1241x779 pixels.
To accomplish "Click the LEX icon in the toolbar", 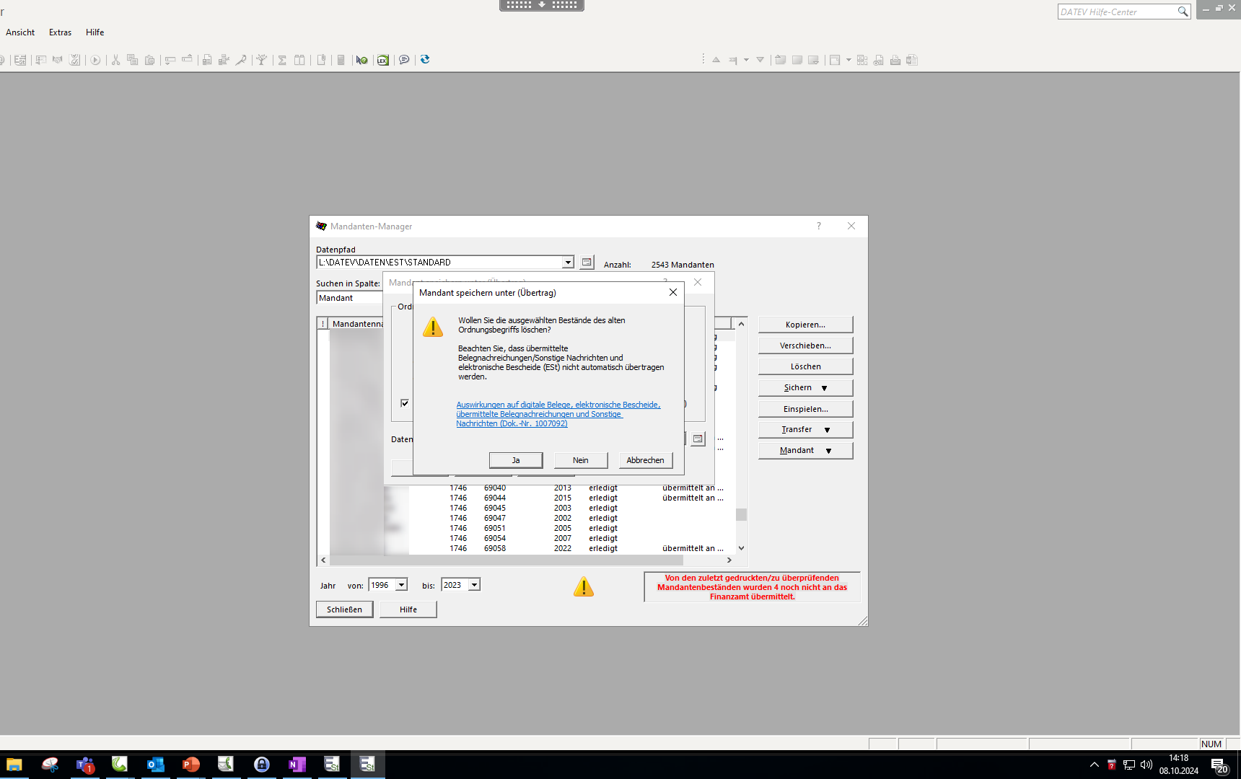I will click(x=383, y=60).
